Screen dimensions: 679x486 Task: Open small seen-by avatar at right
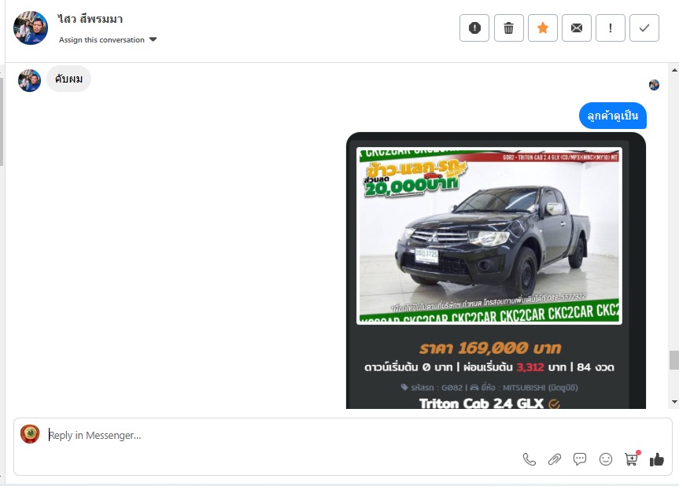click(x=654, y=85)
